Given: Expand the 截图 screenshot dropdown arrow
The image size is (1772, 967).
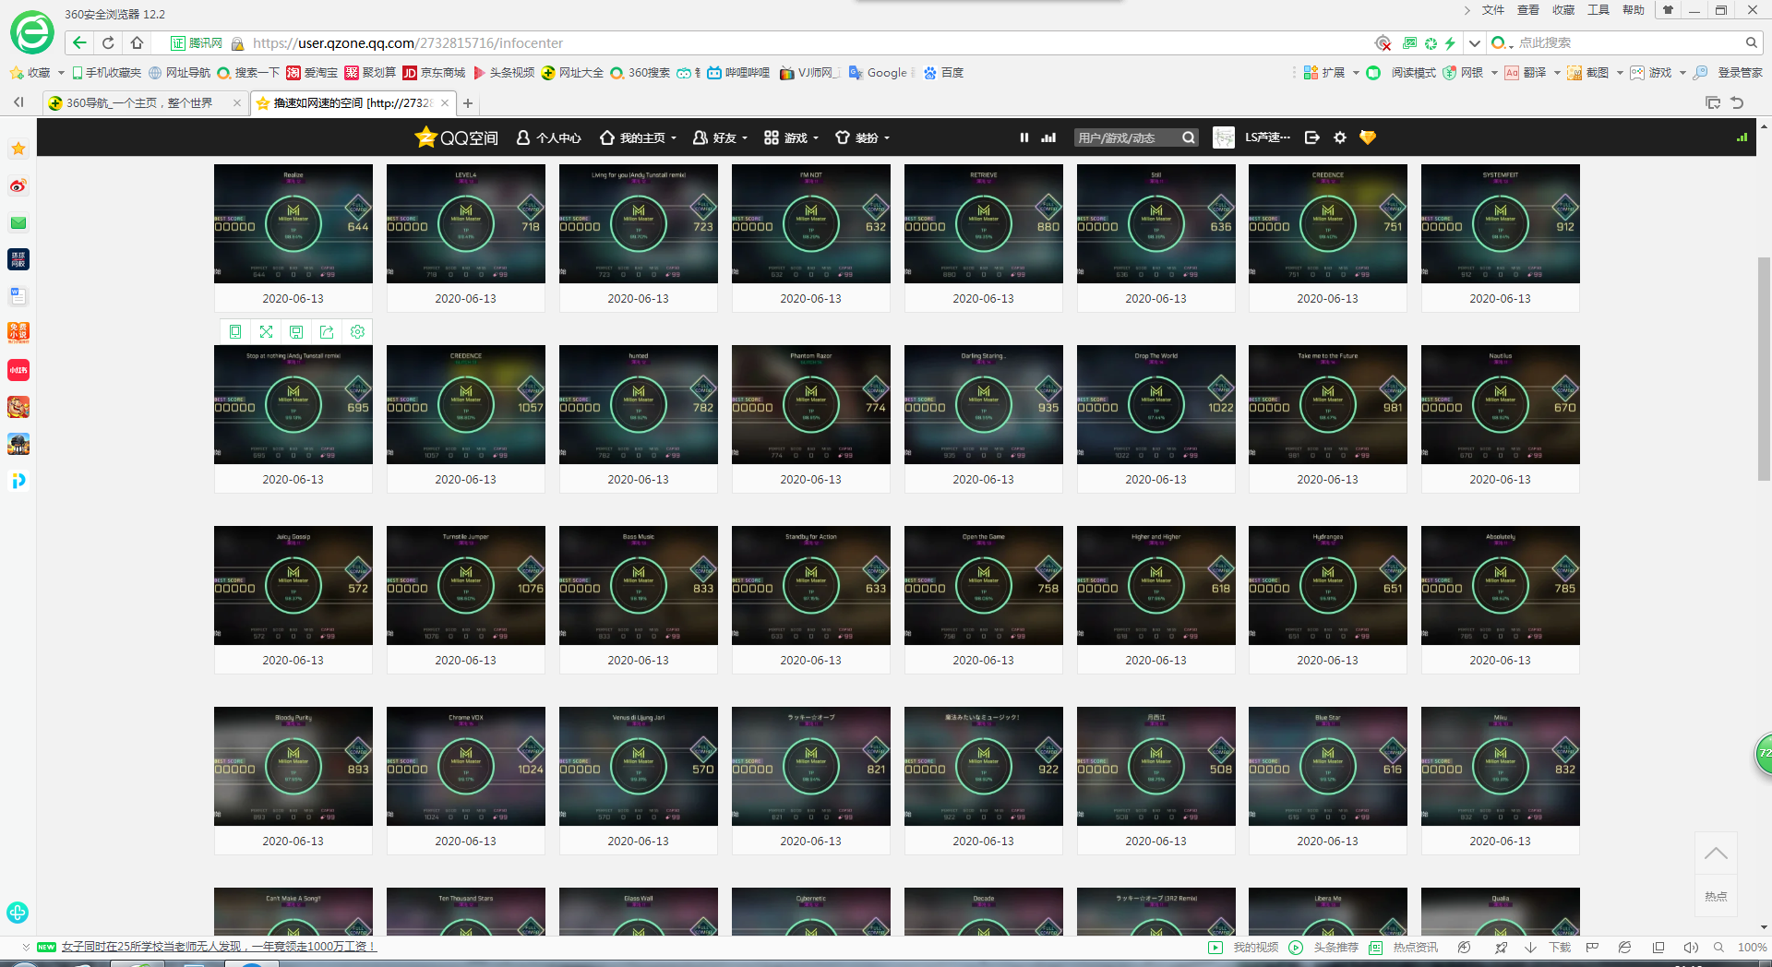Looking at the screenshot, I should (1620, 73).
